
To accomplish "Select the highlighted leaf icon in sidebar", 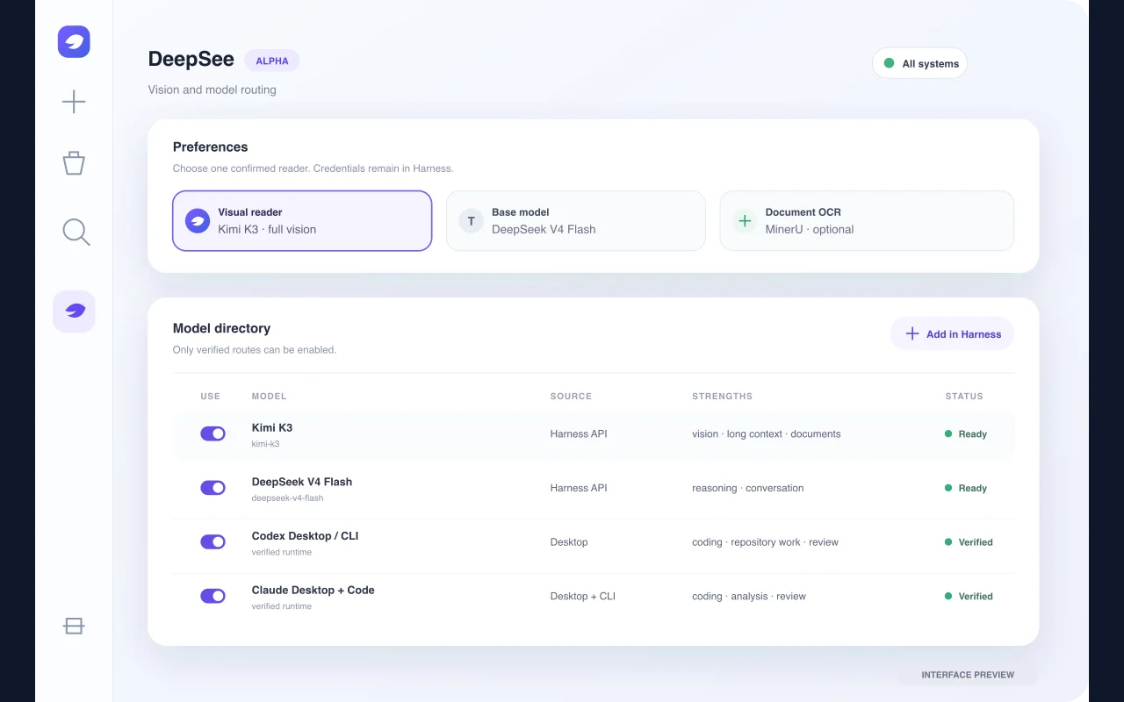I will [x=74, y=312].
